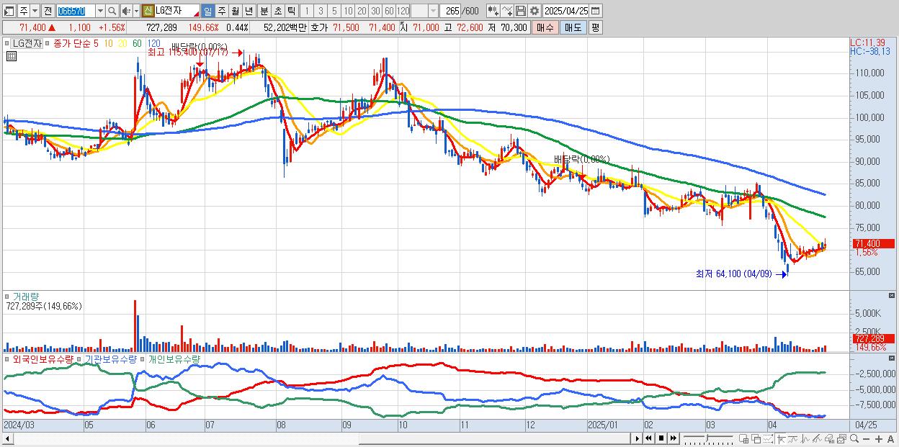Open the interval dropdown after 120 button
The image size is (899, 447).
click(433, 11)
